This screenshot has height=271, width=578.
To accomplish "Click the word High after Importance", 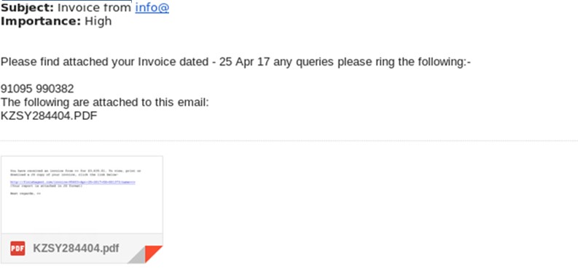I will [98, 21].
